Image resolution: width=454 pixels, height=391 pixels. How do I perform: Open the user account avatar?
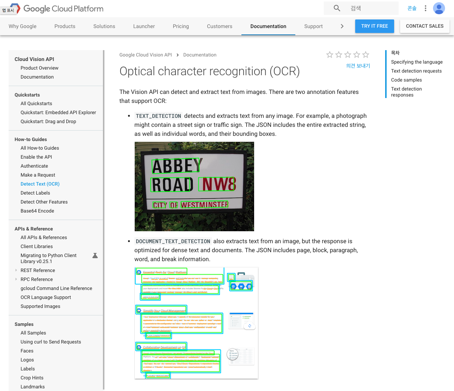439,8
